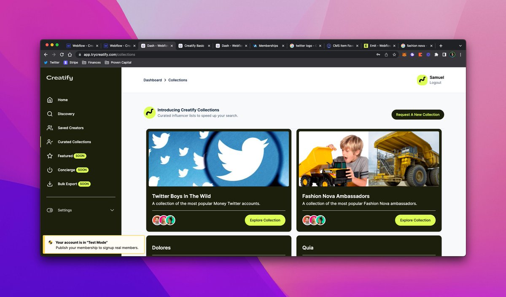The image size is (506, 297).
Task: Toggle the browser side panel icon
Action: pyautogui.click(x=444, y=54)
